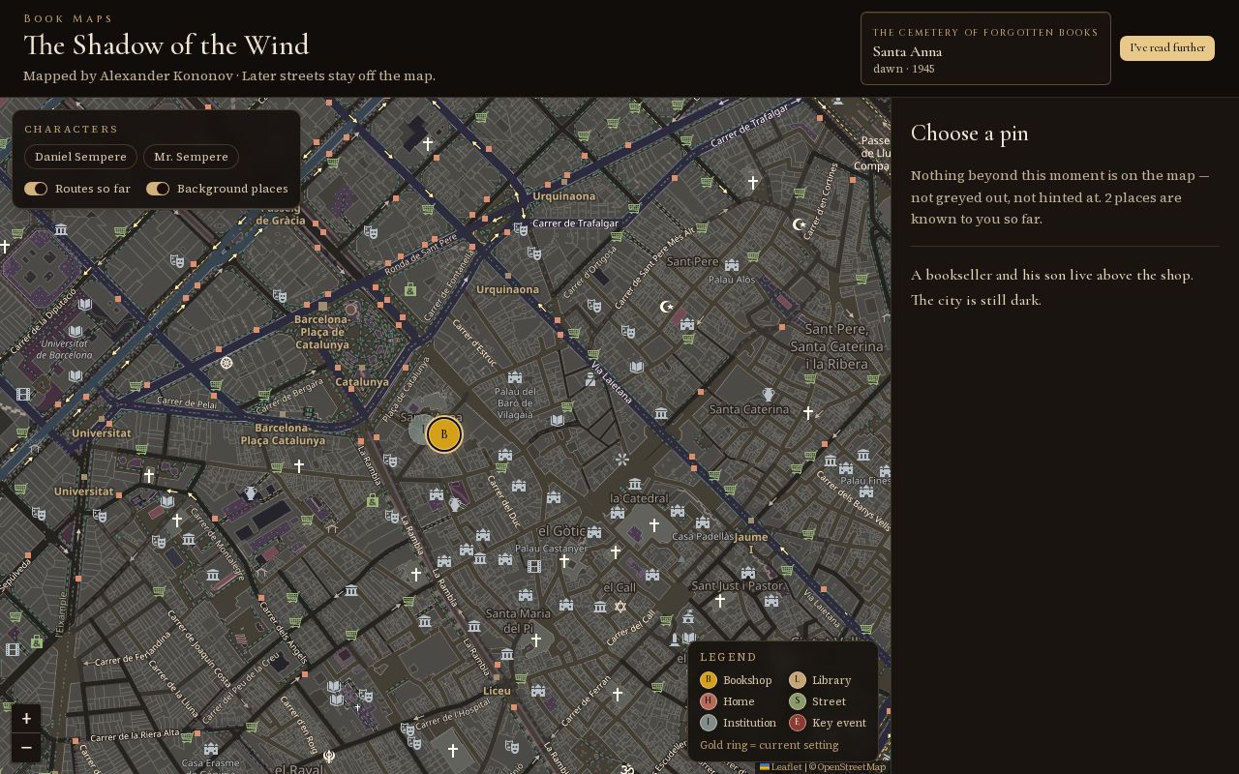Toggle the 'Routes so far' switch
This screenshot has height=774, width=1239.
click(36, 189)
